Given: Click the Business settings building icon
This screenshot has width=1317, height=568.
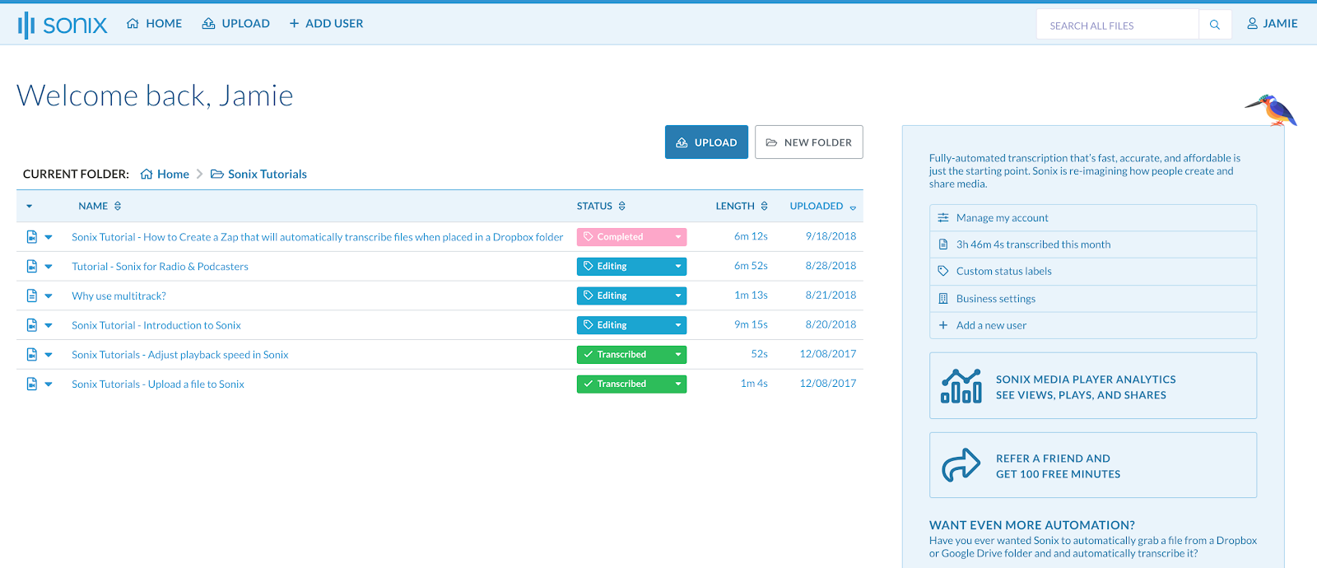Looking at the screenshot, I should 943,299.
